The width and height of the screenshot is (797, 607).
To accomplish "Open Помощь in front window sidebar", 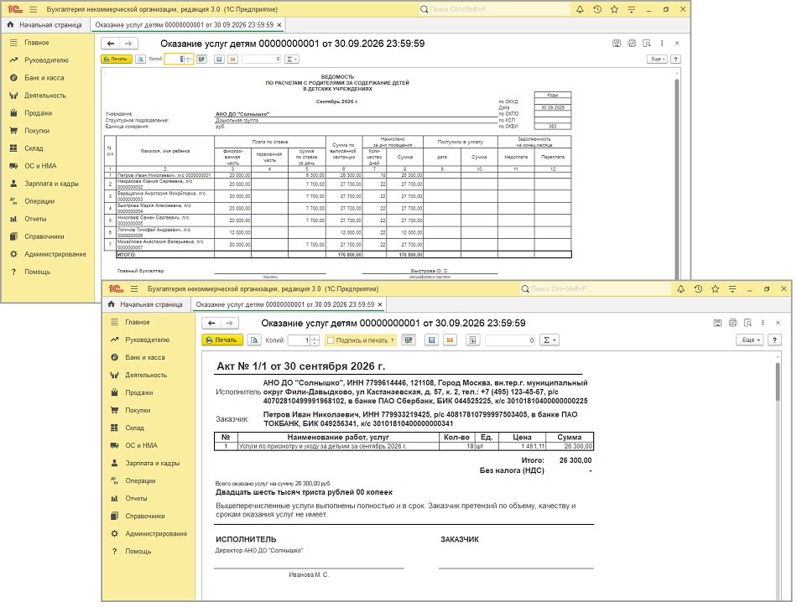I will 138,551.
